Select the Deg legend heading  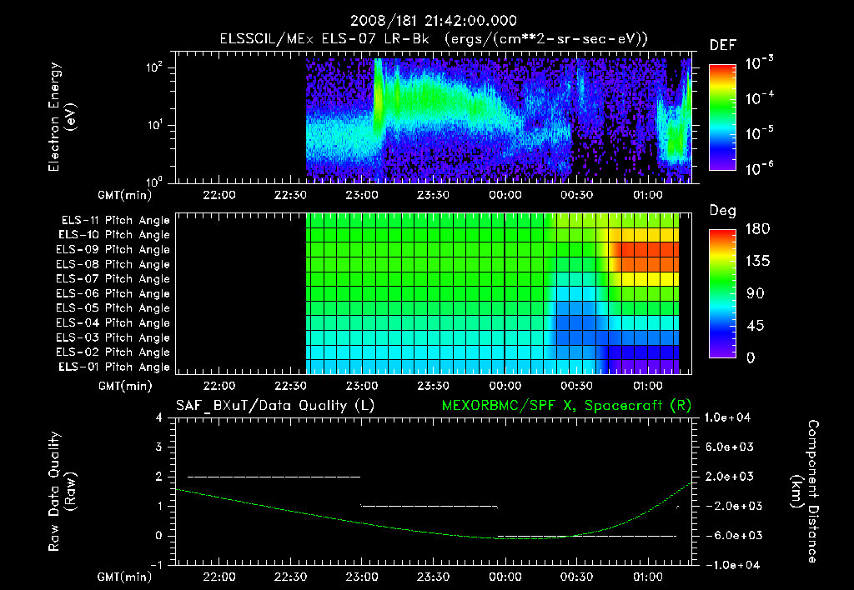723,211
